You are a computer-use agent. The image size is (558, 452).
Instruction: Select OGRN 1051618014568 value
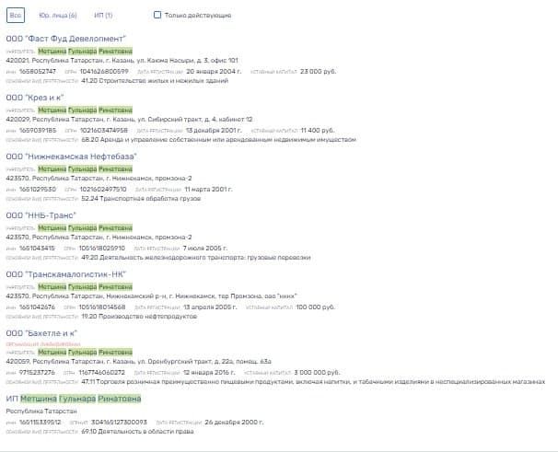[x=102, y=307]
